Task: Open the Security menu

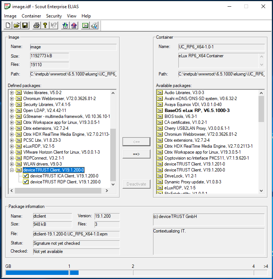Action: [x=54, y=16]
